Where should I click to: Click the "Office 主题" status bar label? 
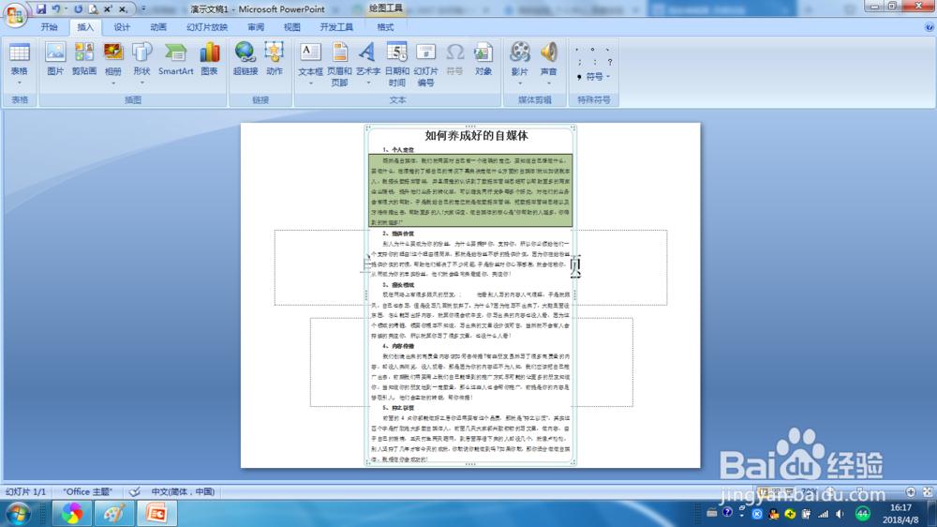coord(88,491)
